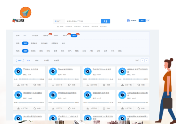This screenshot has height=124, width=176.
Task: Click download icon on the 00:02 card
Action: pyautogui.click(x=53, y=108)
